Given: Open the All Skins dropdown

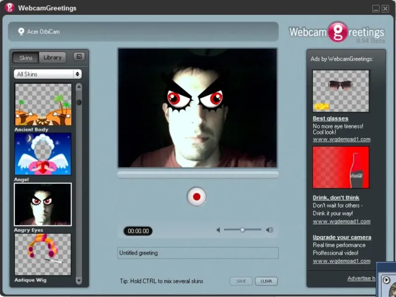Looking at the screenshot, I should (48, 74).
